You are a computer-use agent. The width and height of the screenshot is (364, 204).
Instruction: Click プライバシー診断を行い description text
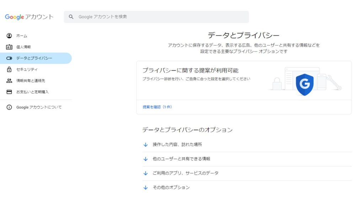[x=196, y=79]
